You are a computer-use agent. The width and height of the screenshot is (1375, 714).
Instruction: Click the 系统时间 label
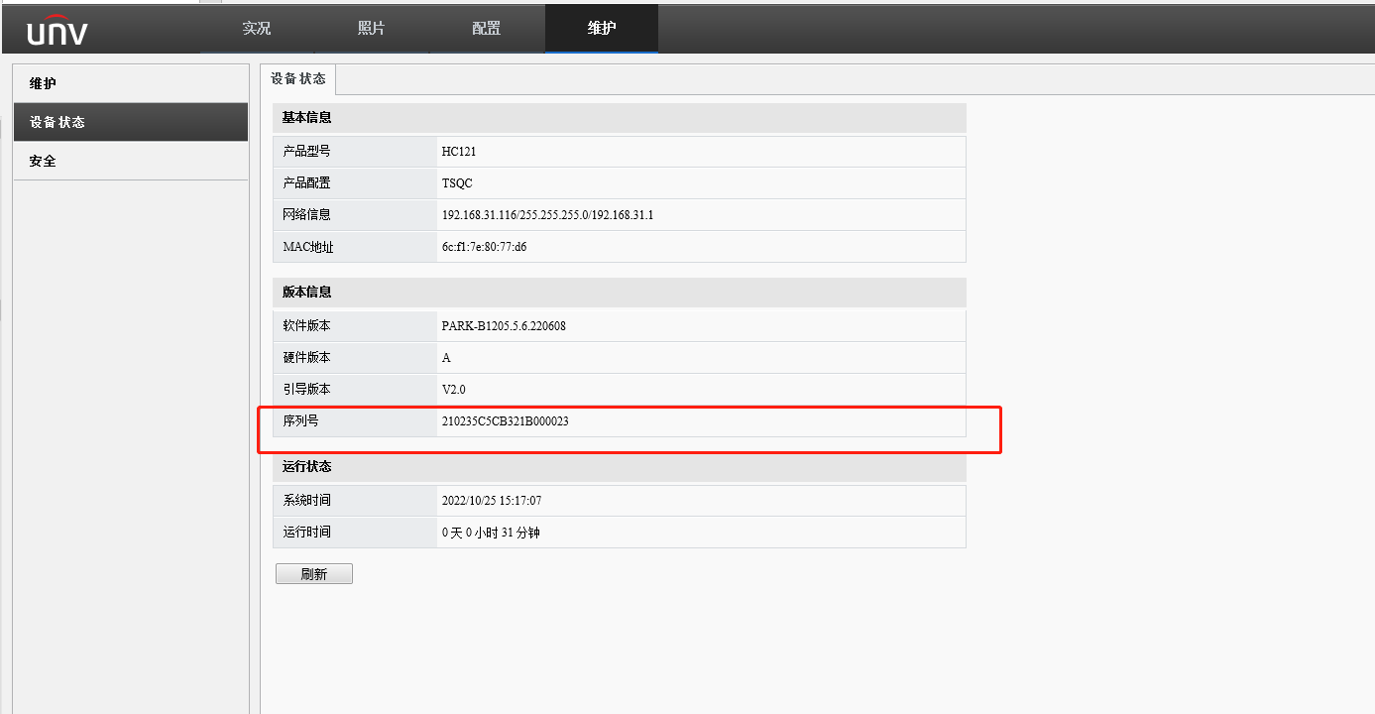point(307,501)
